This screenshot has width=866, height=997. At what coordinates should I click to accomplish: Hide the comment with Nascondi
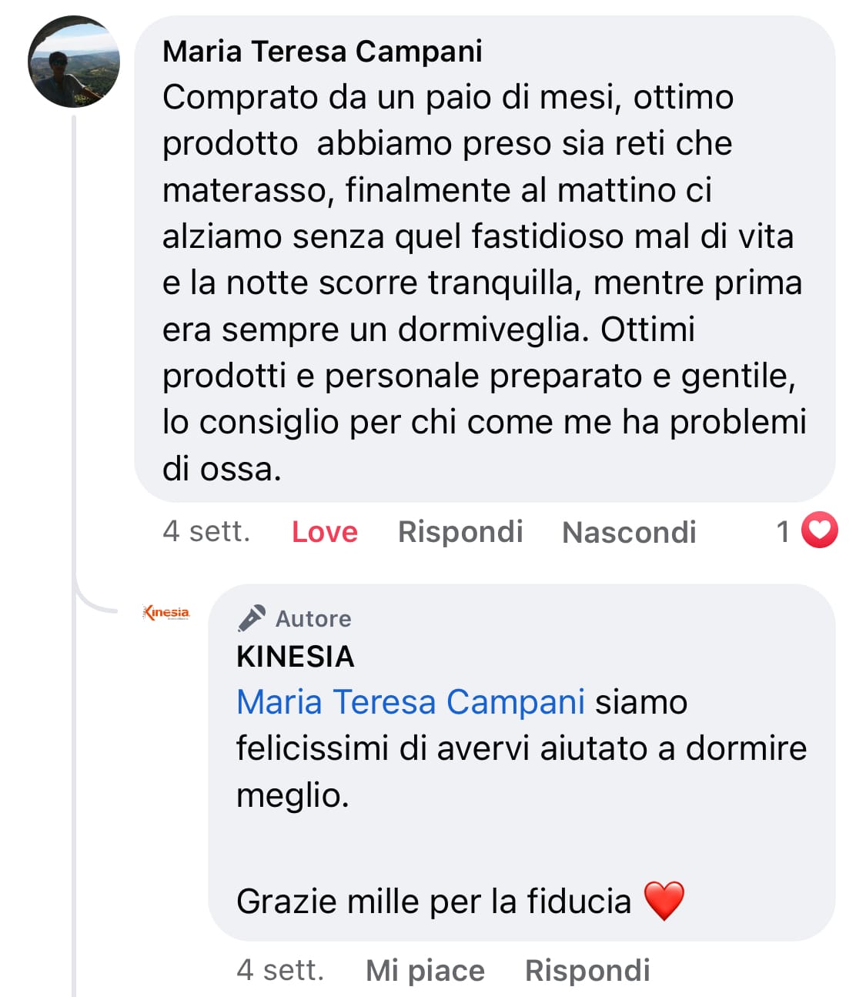(x=629, y=532)
